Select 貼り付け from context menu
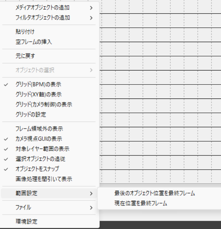 pos(25,32)
